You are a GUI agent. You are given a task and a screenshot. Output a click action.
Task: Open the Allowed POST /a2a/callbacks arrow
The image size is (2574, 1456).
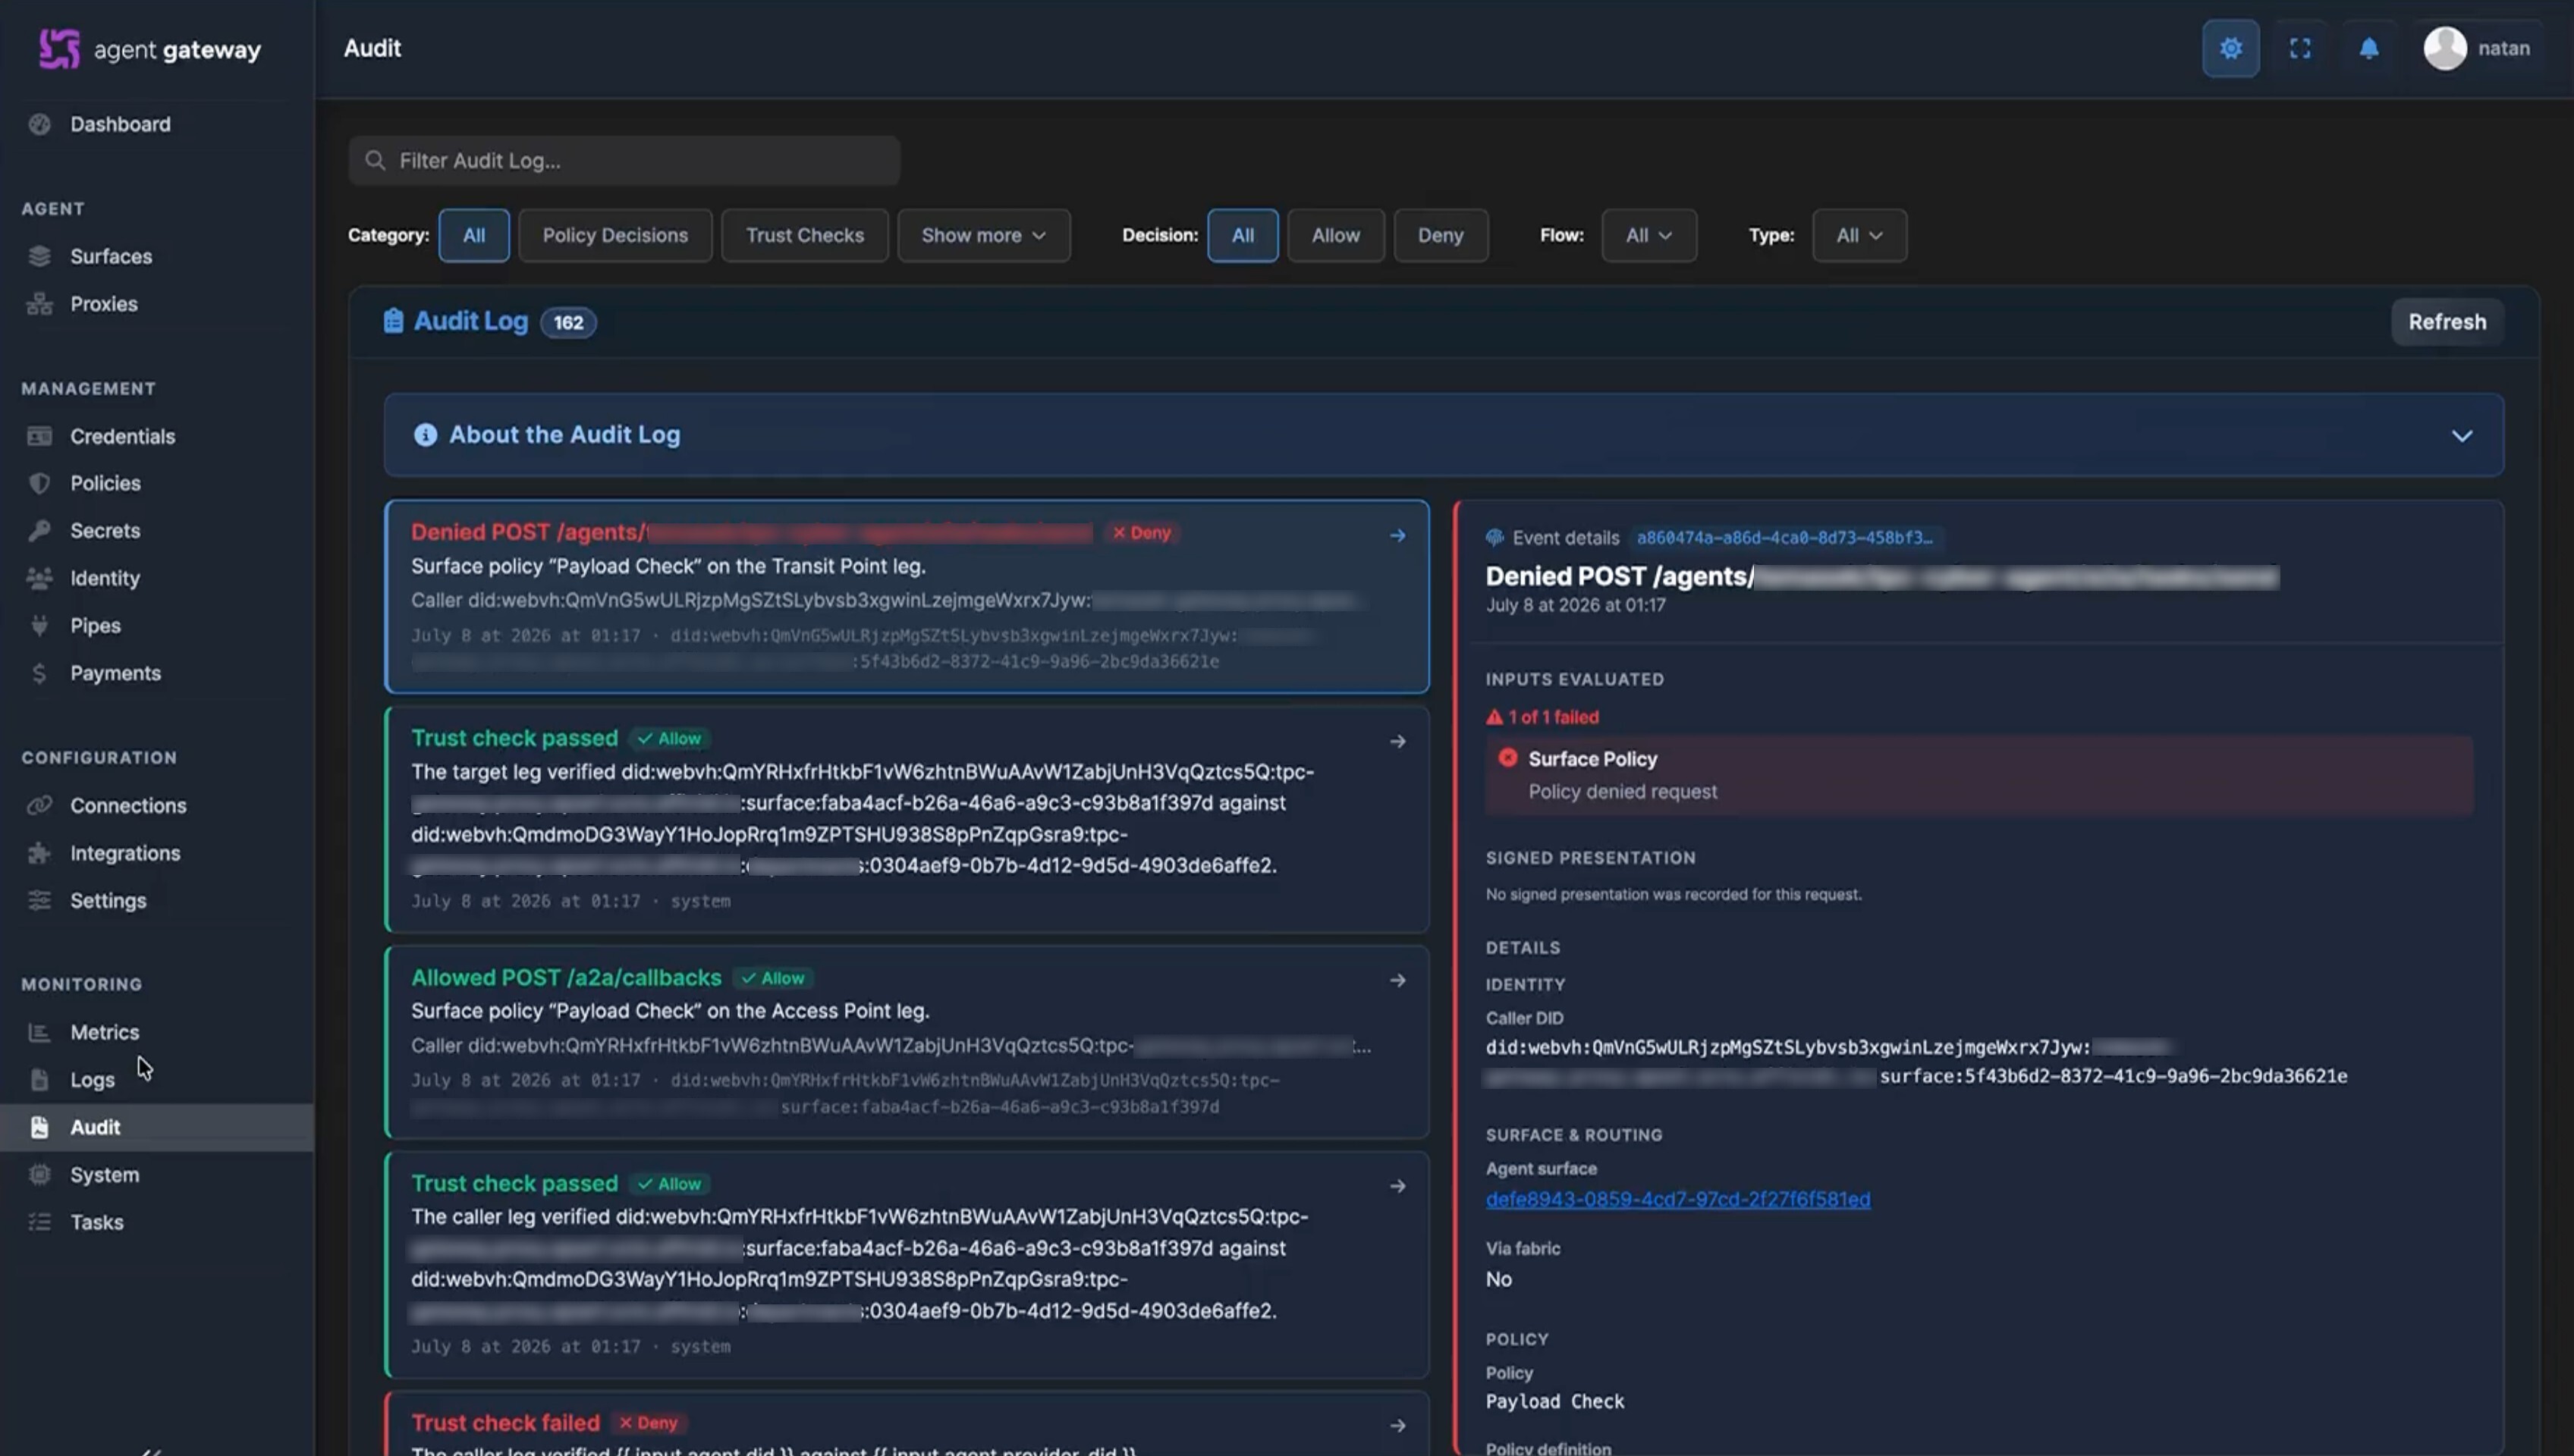(1397, 981)
